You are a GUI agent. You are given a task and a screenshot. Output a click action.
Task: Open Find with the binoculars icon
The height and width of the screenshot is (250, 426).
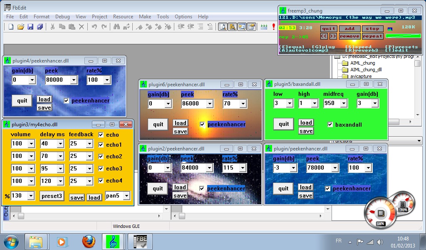pos(117,27)
